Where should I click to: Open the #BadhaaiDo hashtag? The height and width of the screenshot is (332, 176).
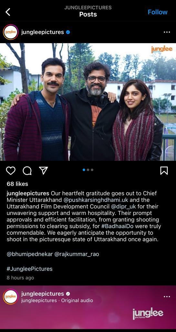(x=118, y=226)
